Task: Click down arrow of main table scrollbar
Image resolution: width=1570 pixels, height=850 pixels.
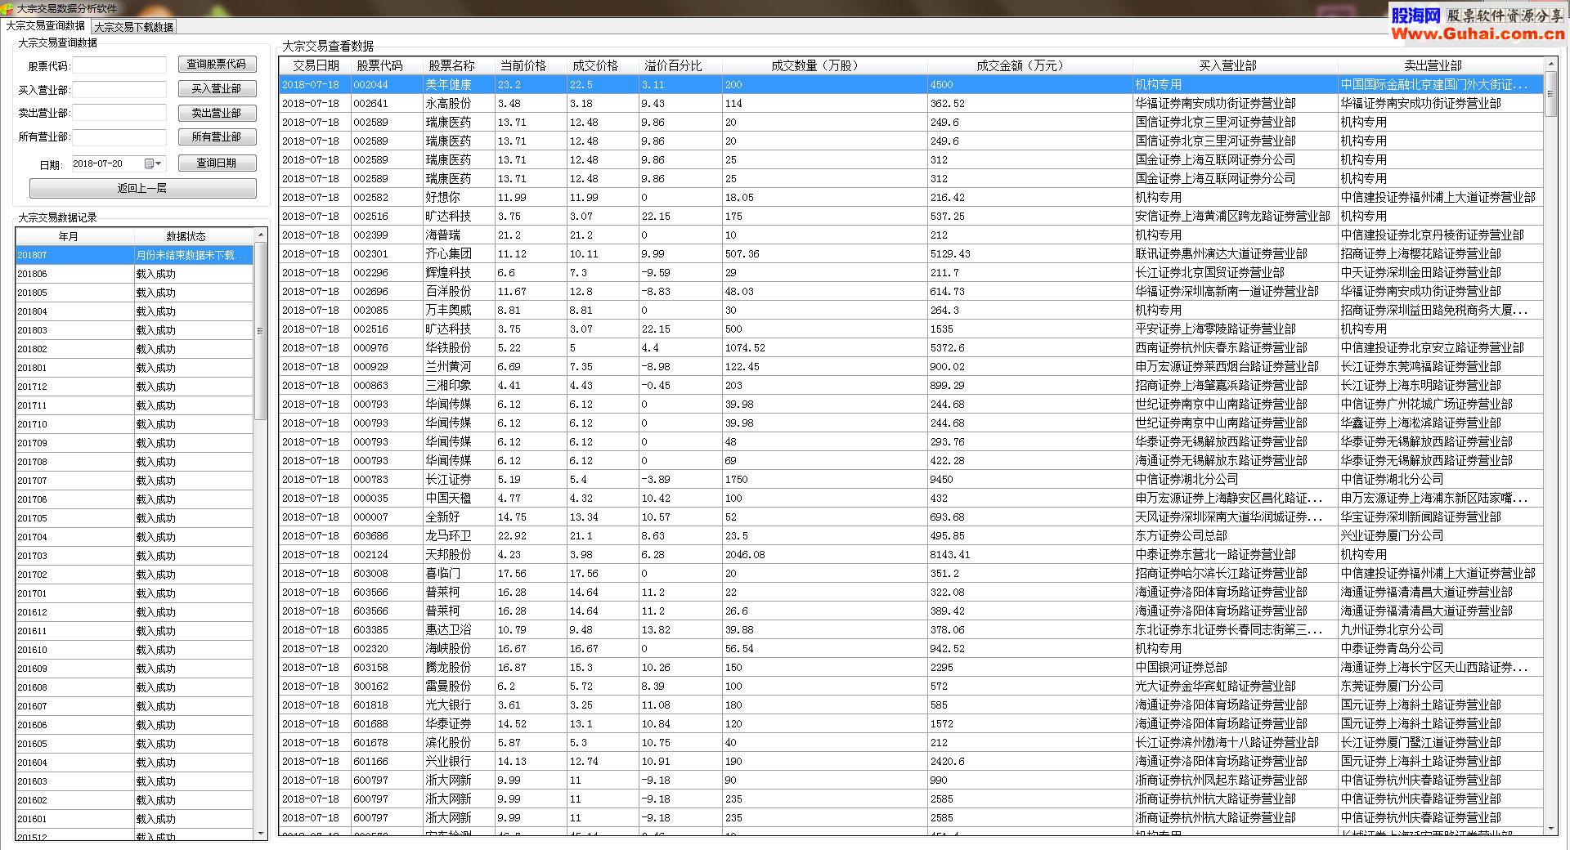Action: click(1550, 829)
